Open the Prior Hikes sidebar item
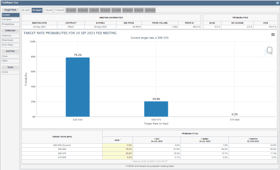The image size is (280, 170). coord(11,45)
